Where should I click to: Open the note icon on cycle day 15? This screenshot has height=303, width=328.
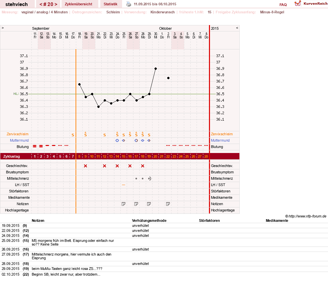(x=123, y=204)
